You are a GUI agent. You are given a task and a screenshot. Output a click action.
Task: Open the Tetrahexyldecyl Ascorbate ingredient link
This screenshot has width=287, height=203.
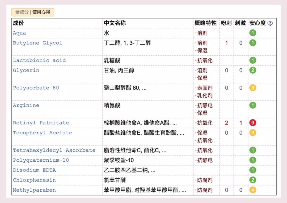[x=54, y=150]
